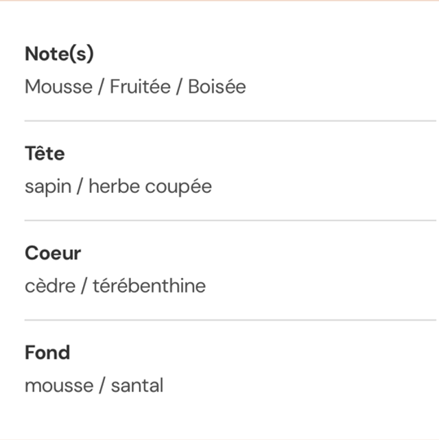439x440 pixels.
Task: Select the cèdre heart note
Action: (50, 286)
